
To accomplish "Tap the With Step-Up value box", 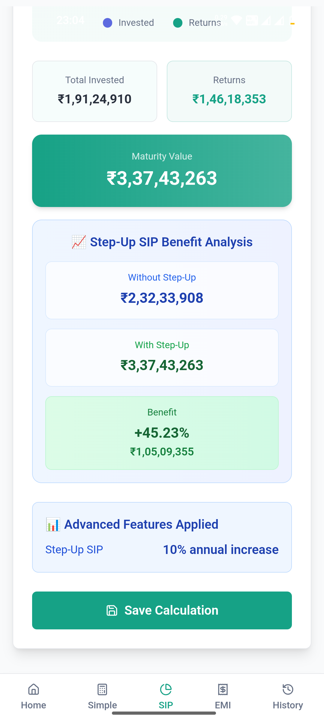I will [x=162, y=357].
